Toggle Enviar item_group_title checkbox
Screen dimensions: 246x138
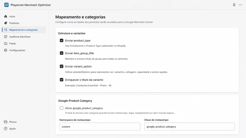[x=61, y=53]
